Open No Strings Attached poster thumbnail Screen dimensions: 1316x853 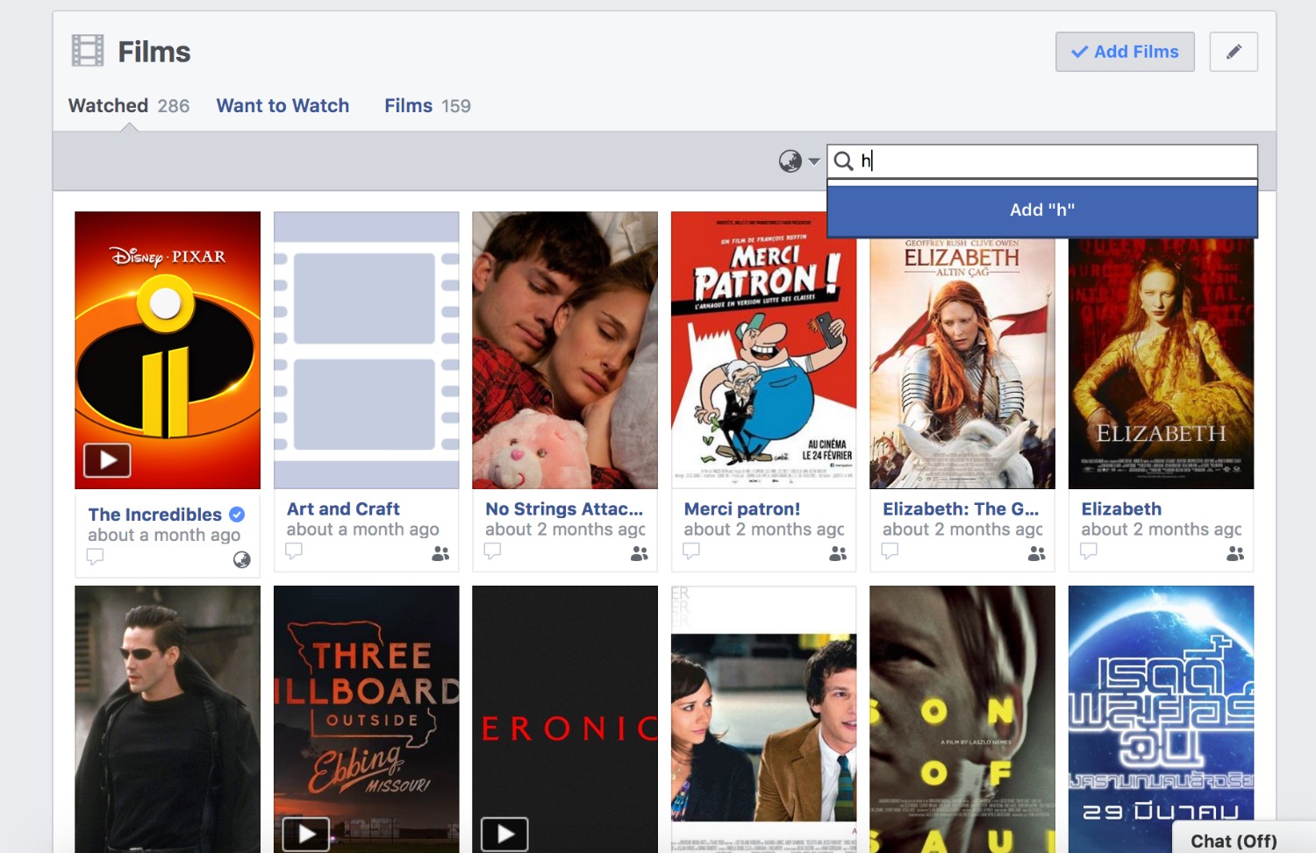click(565, 350)
